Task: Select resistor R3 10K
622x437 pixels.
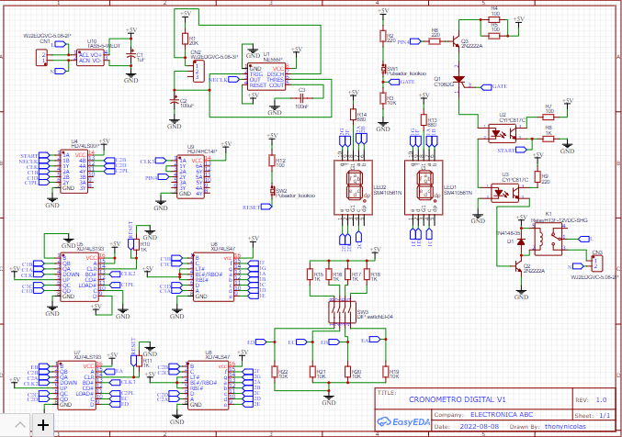Action: [383, 98]
